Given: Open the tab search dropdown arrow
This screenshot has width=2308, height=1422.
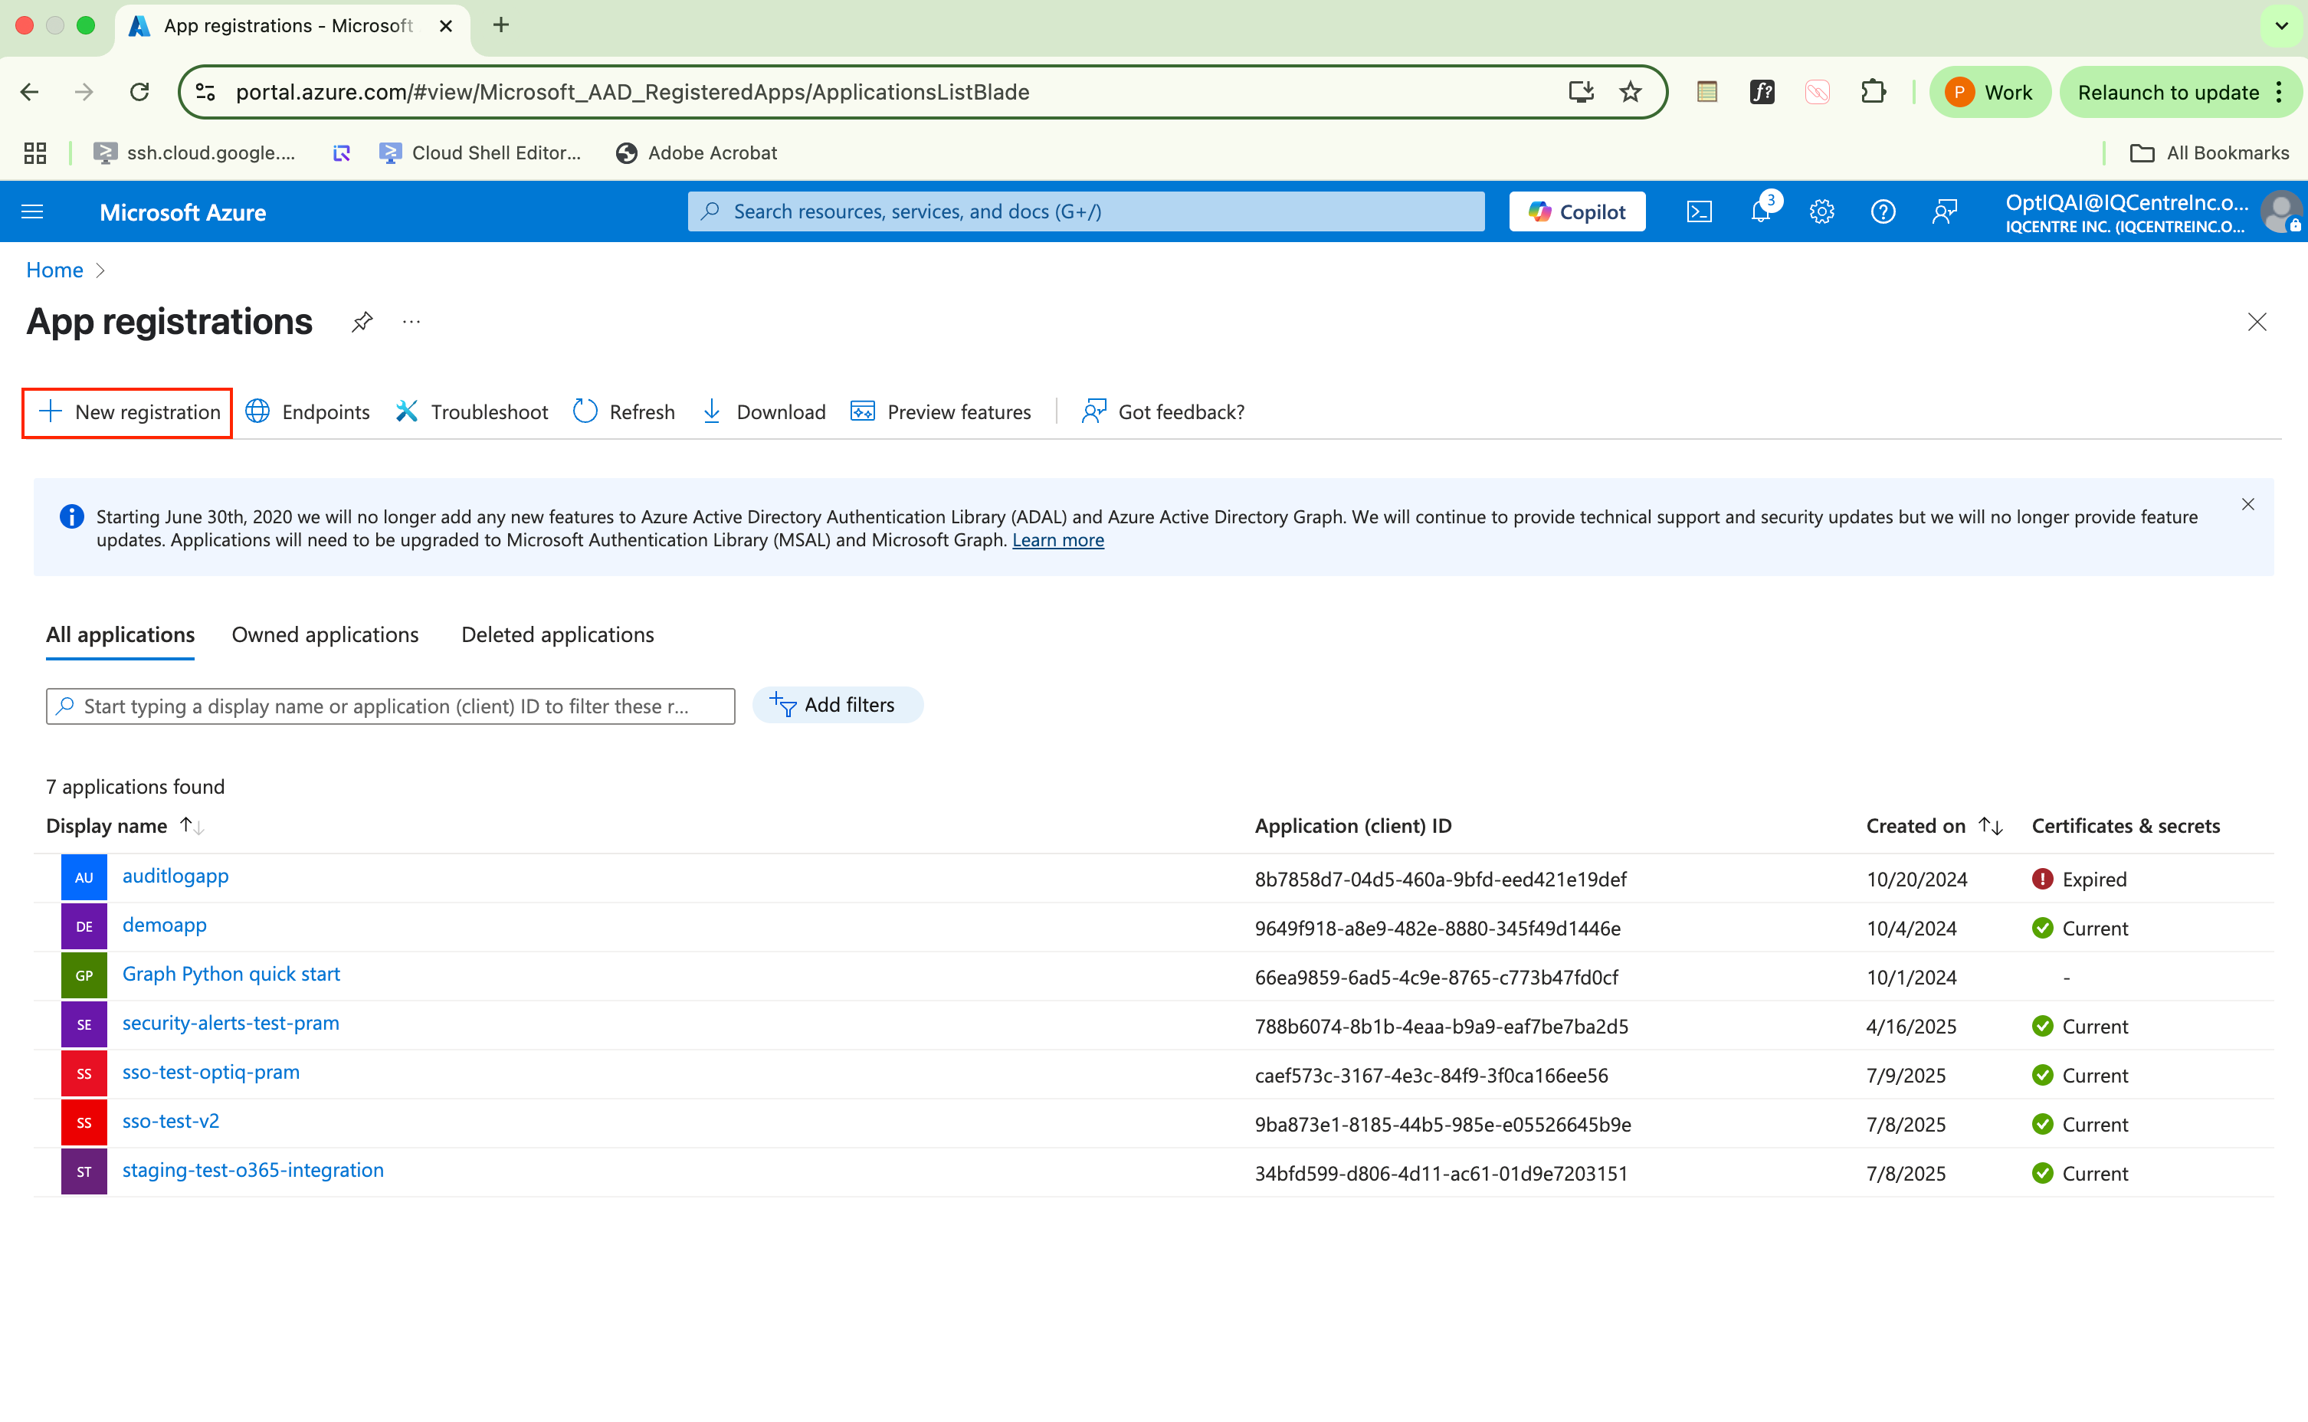Looking at the screenshot, I should pos(2280,25).
